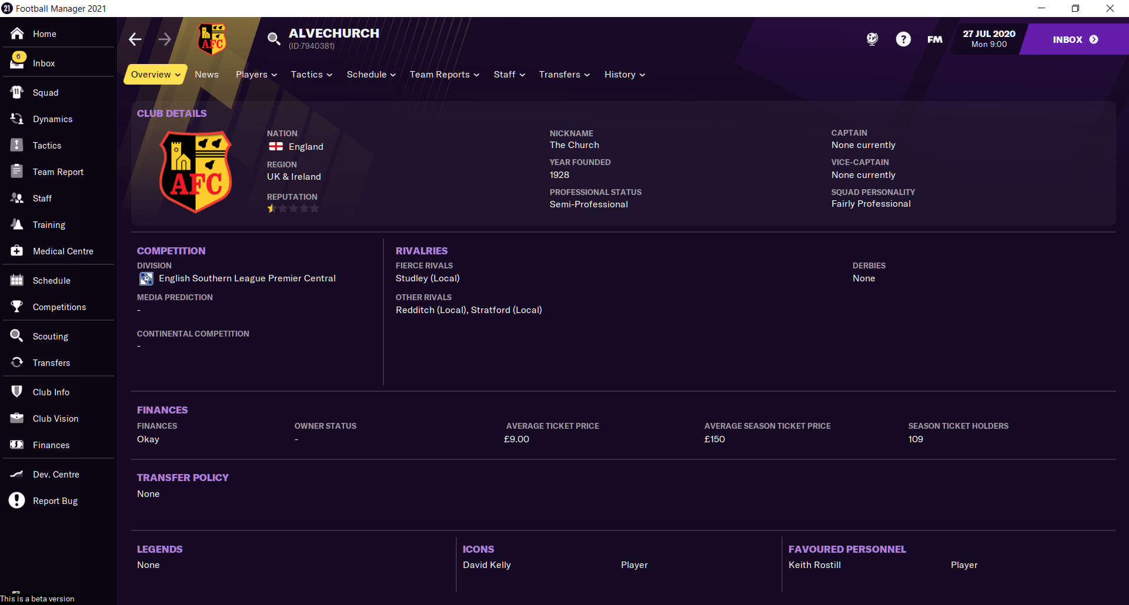Click the purple INBOX continue button
Screen dimensions: 1129x605
(1075, 39)
